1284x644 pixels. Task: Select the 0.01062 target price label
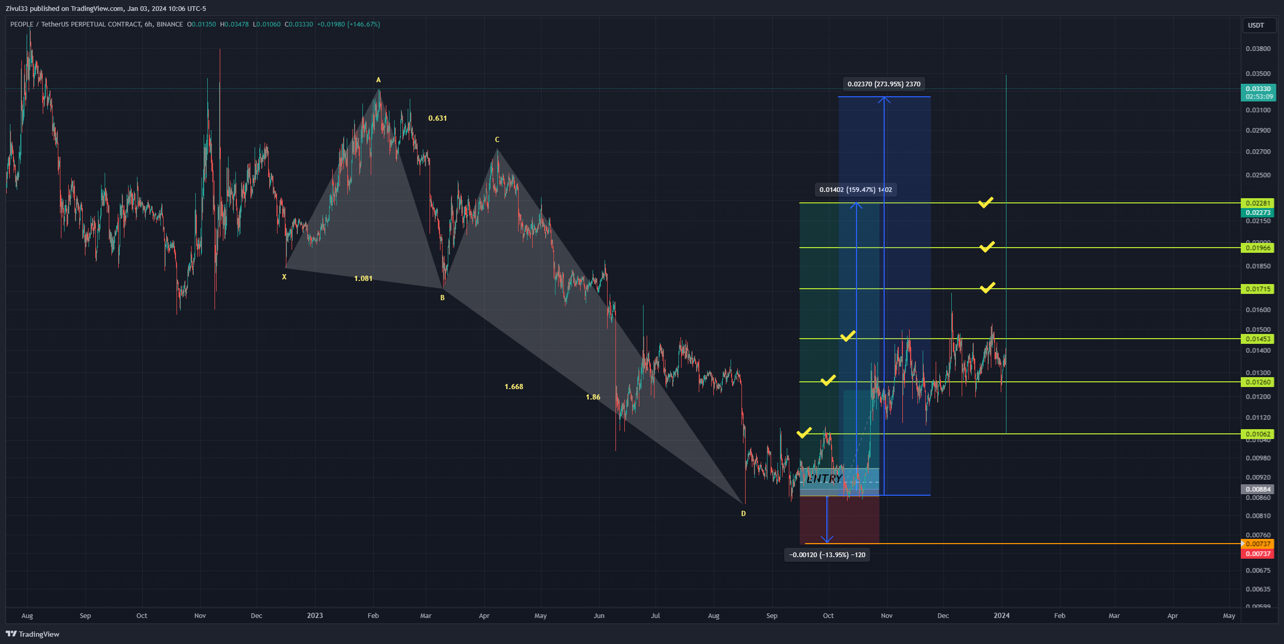(1257, 434)
